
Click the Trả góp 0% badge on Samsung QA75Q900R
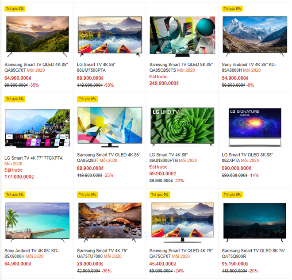coord(232,195)
